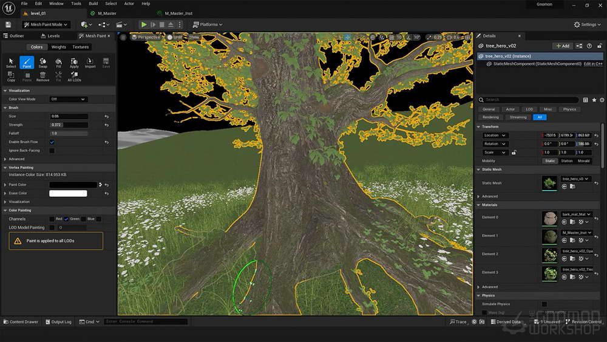Viewport: 607px width, 342px height.
Task: Open the Mesh Paint Mode dropdown
Action: (x=46, y=24)
